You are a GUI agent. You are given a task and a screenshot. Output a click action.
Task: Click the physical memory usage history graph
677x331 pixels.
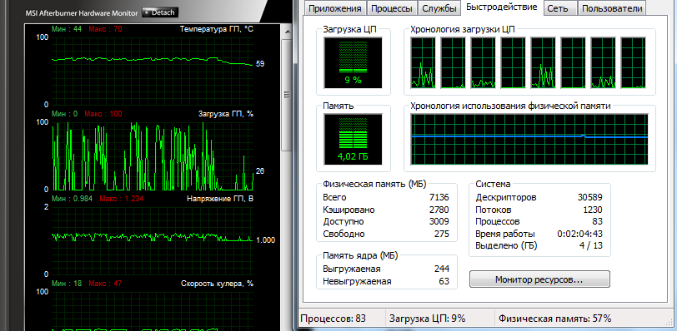[x=529, y=139]
